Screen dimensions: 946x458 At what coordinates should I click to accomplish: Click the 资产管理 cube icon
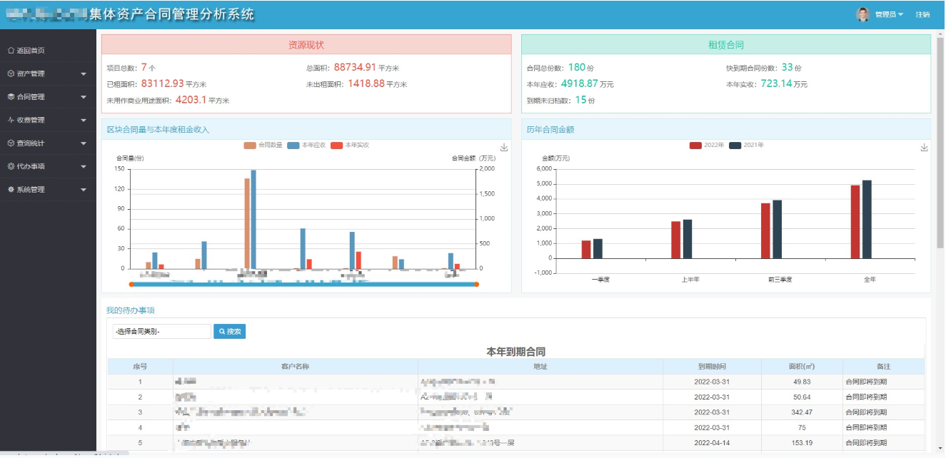coord(11,73)
